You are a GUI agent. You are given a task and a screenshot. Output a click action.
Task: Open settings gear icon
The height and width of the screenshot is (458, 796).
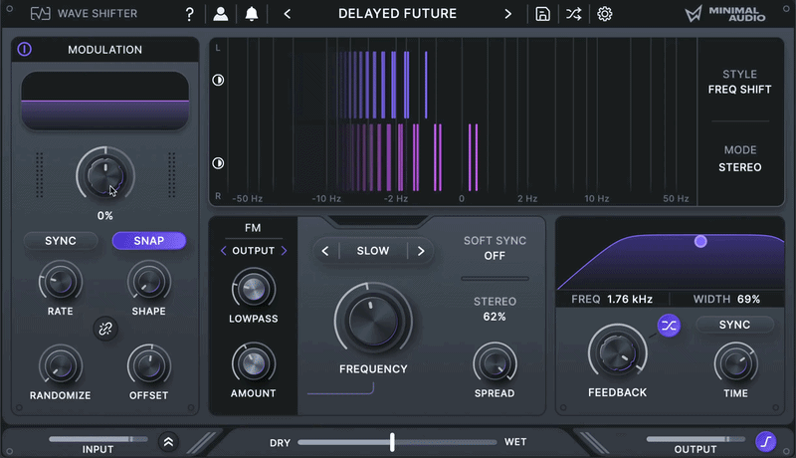click(x=604, y=14)
